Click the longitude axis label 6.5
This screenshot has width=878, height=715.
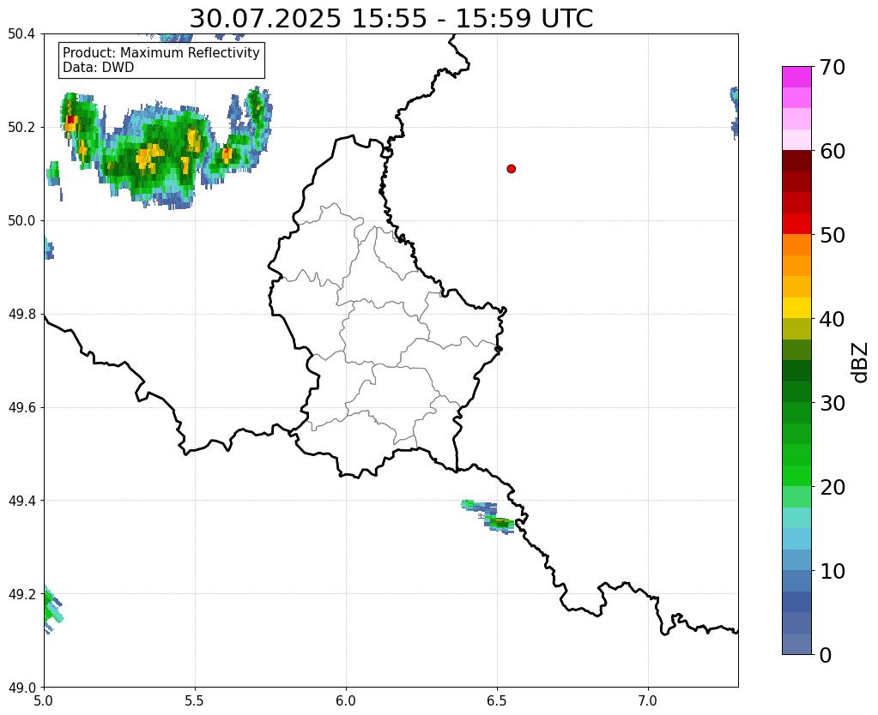pyautogui.click(x=497, y=700)
